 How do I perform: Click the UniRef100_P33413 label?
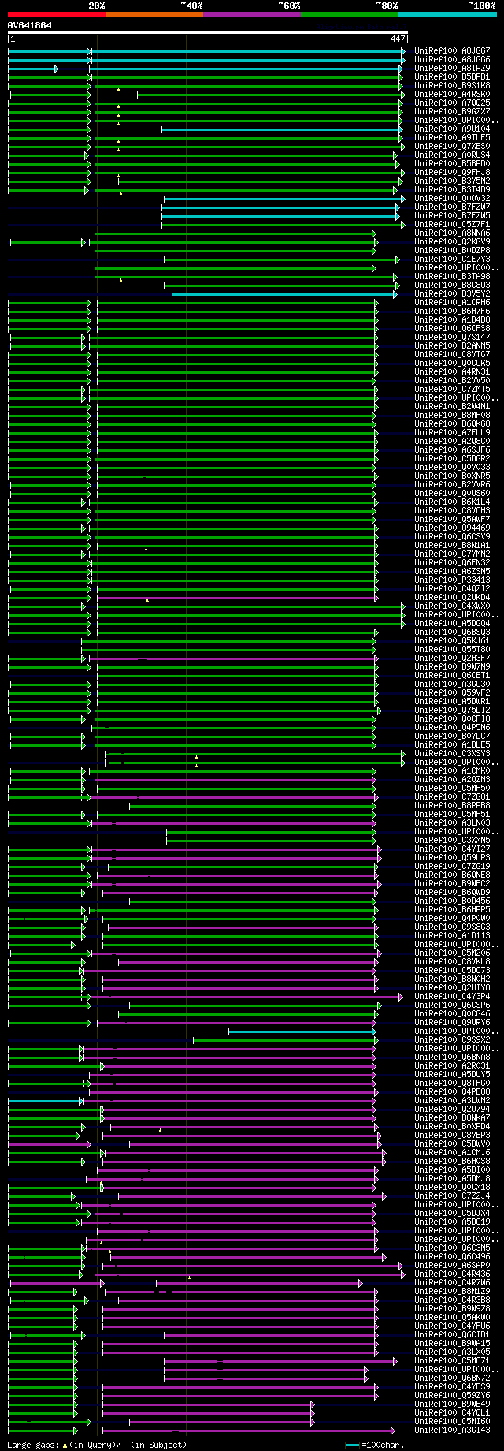pyautogui.click(x=452, y=580)
